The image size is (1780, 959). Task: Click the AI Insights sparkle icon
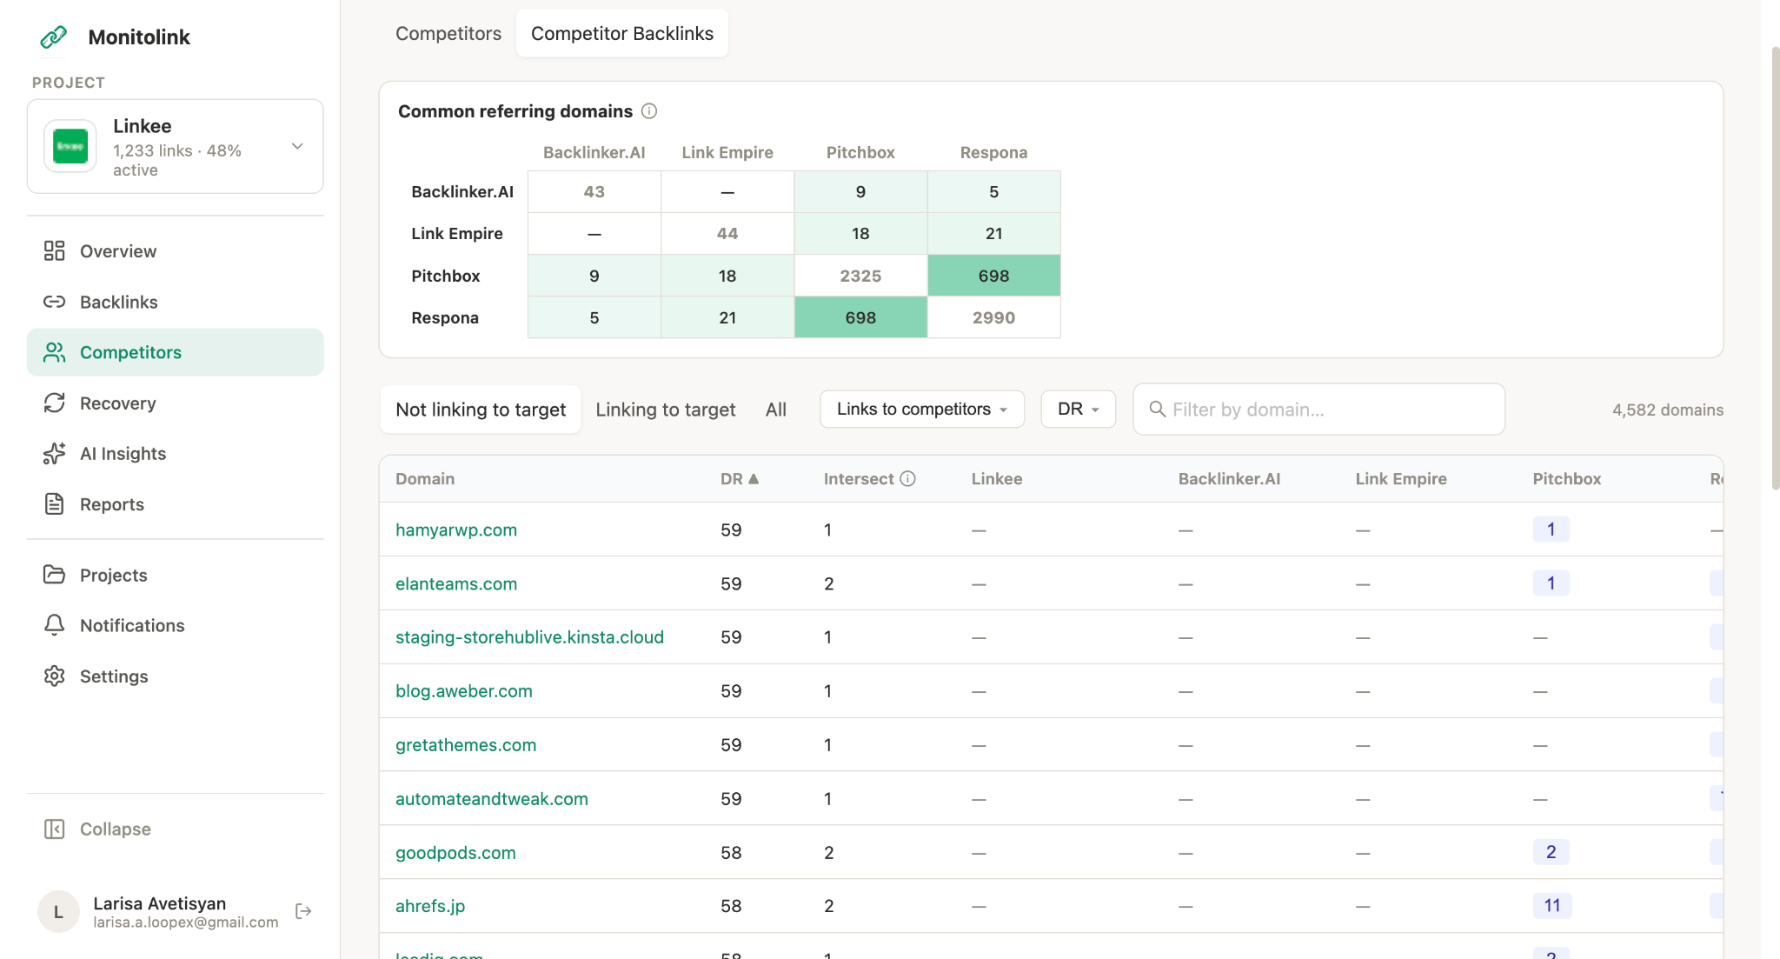coord(54,453)
